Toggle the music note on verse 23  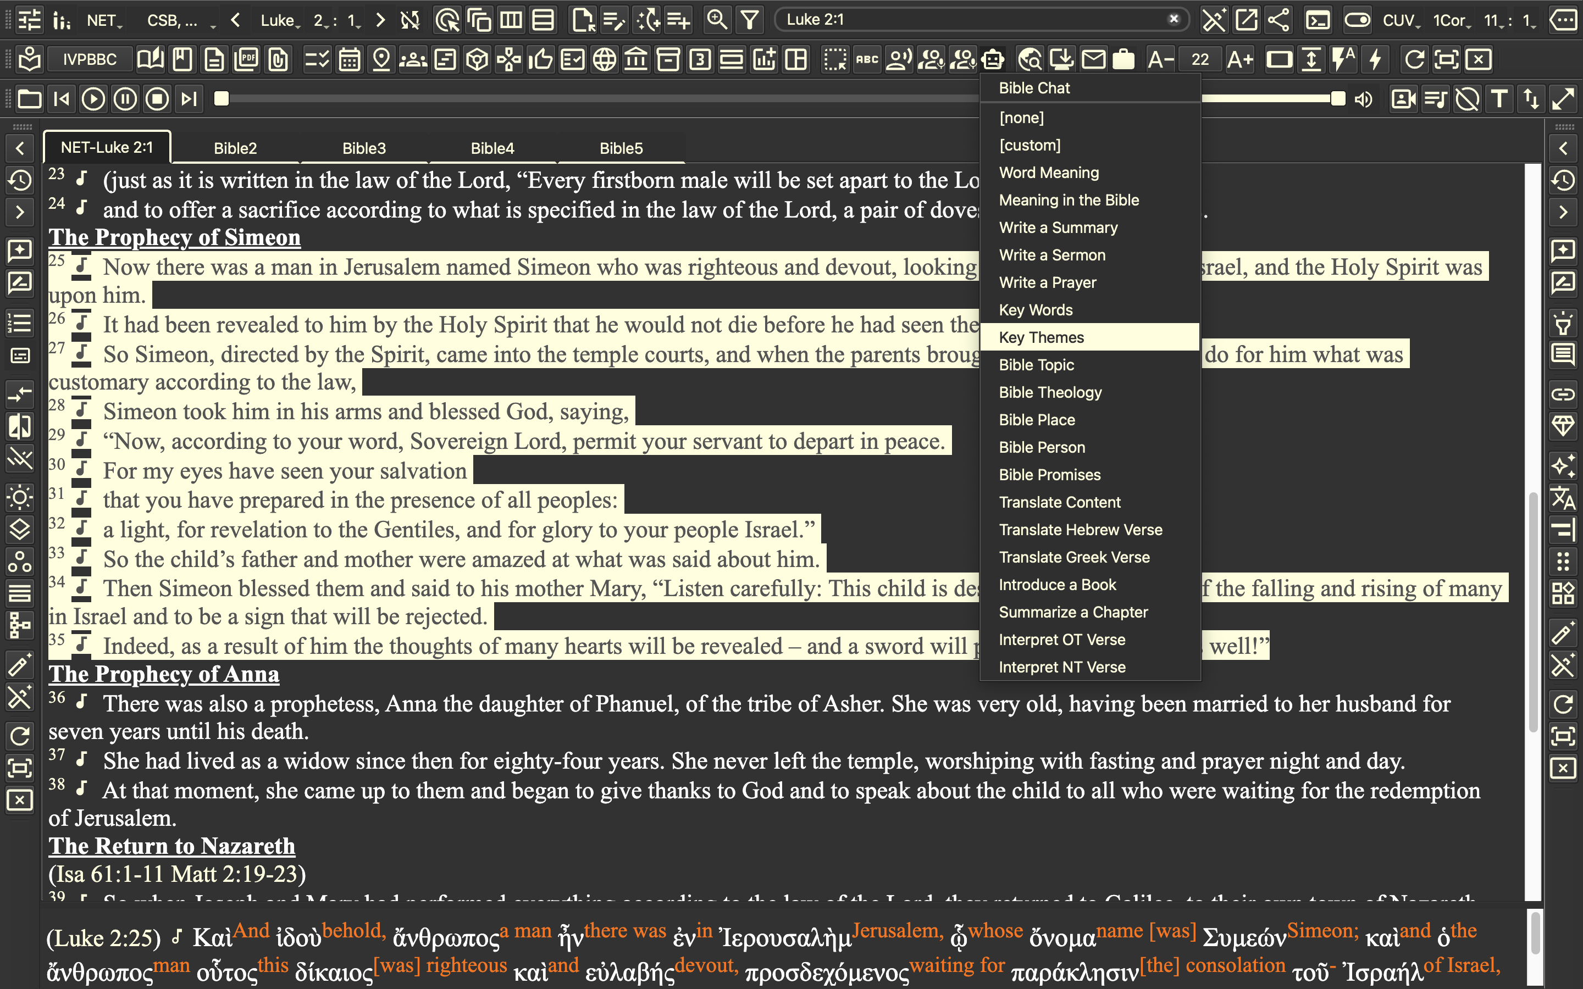pos(82,179)
